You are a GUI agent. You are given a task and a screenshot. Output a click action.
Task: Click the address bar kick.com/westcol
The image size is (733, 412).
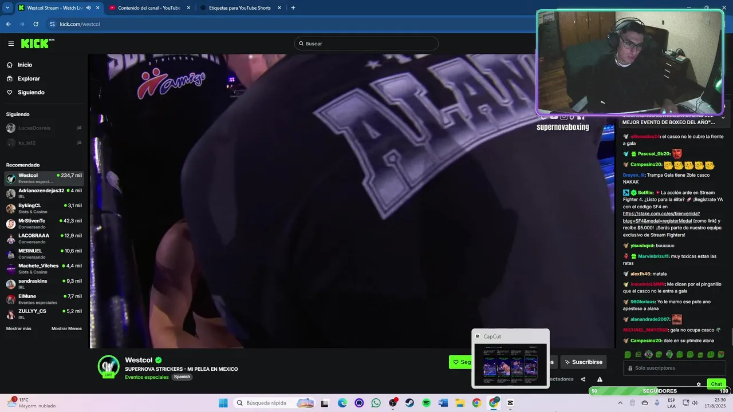[x=80, y=24]
